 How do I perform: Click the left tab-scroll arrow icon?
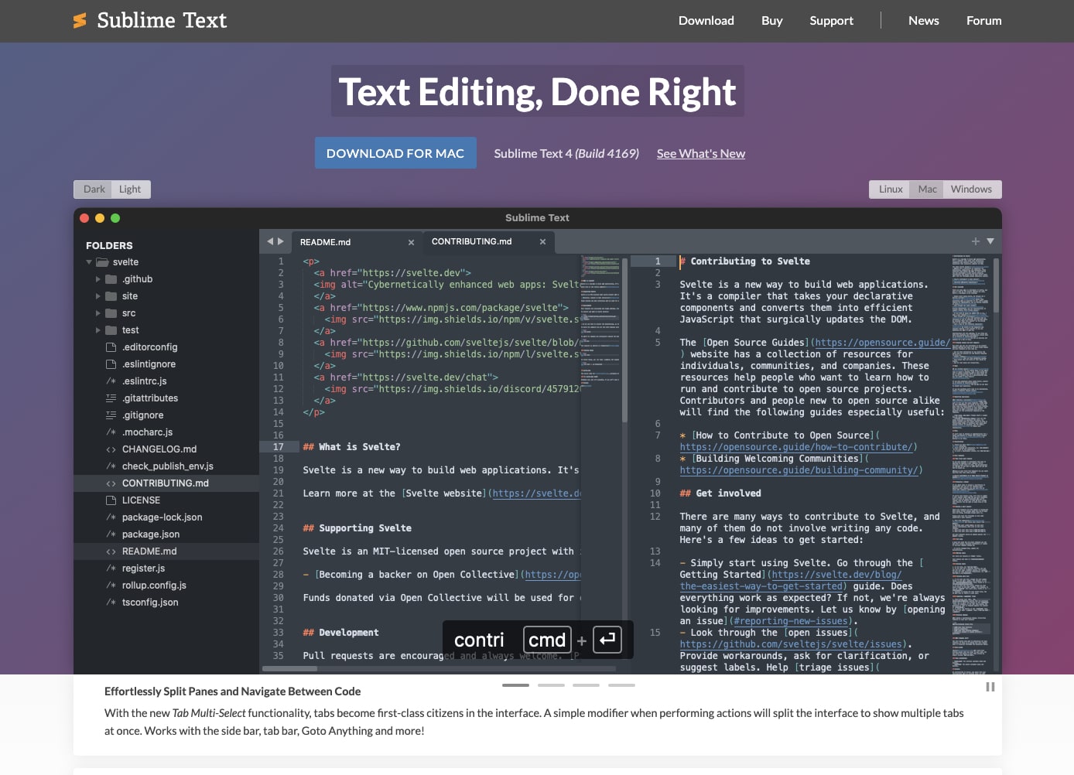point(270,241)
